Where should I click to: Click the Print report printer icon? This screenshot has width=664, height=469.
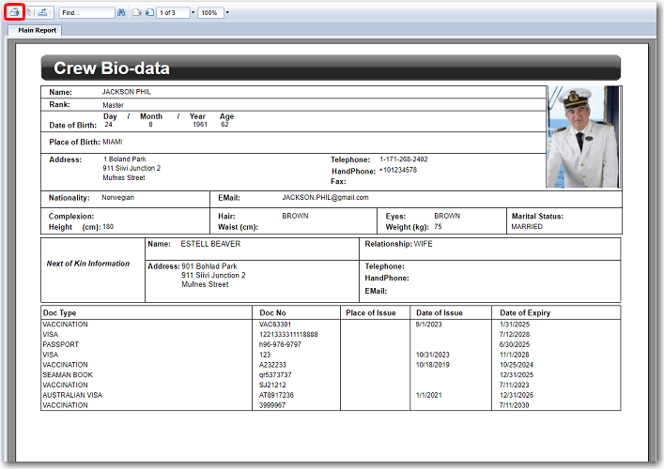click(x=14, y=13)
